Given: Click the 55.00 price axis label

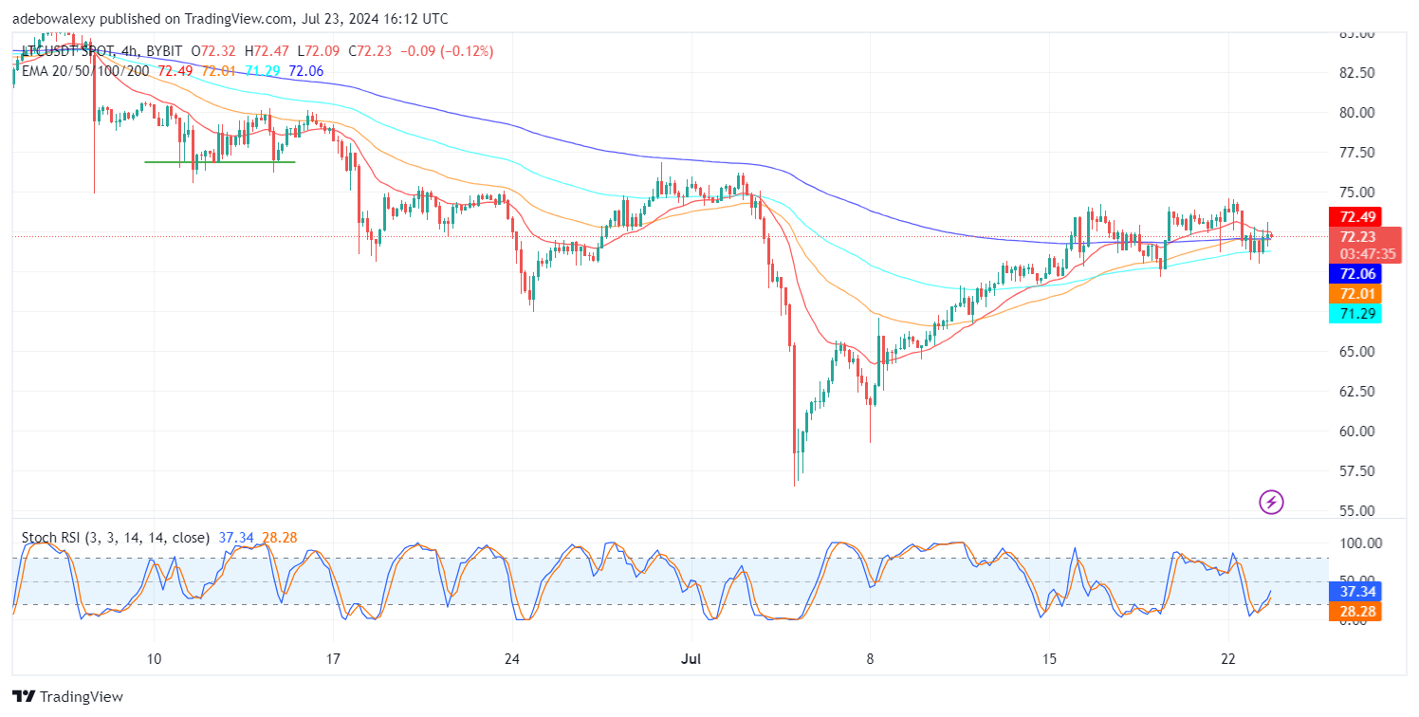Looking at the screenshot, I should (x=1357, y=510).
